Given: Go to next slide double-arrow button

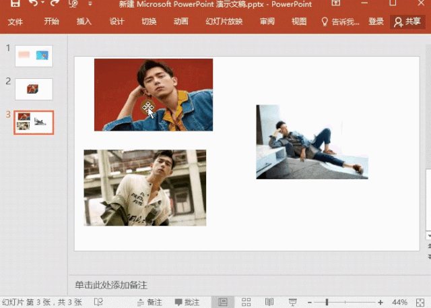Looking at the screenshot, I should pyautogui.click(x=429, y=257).
